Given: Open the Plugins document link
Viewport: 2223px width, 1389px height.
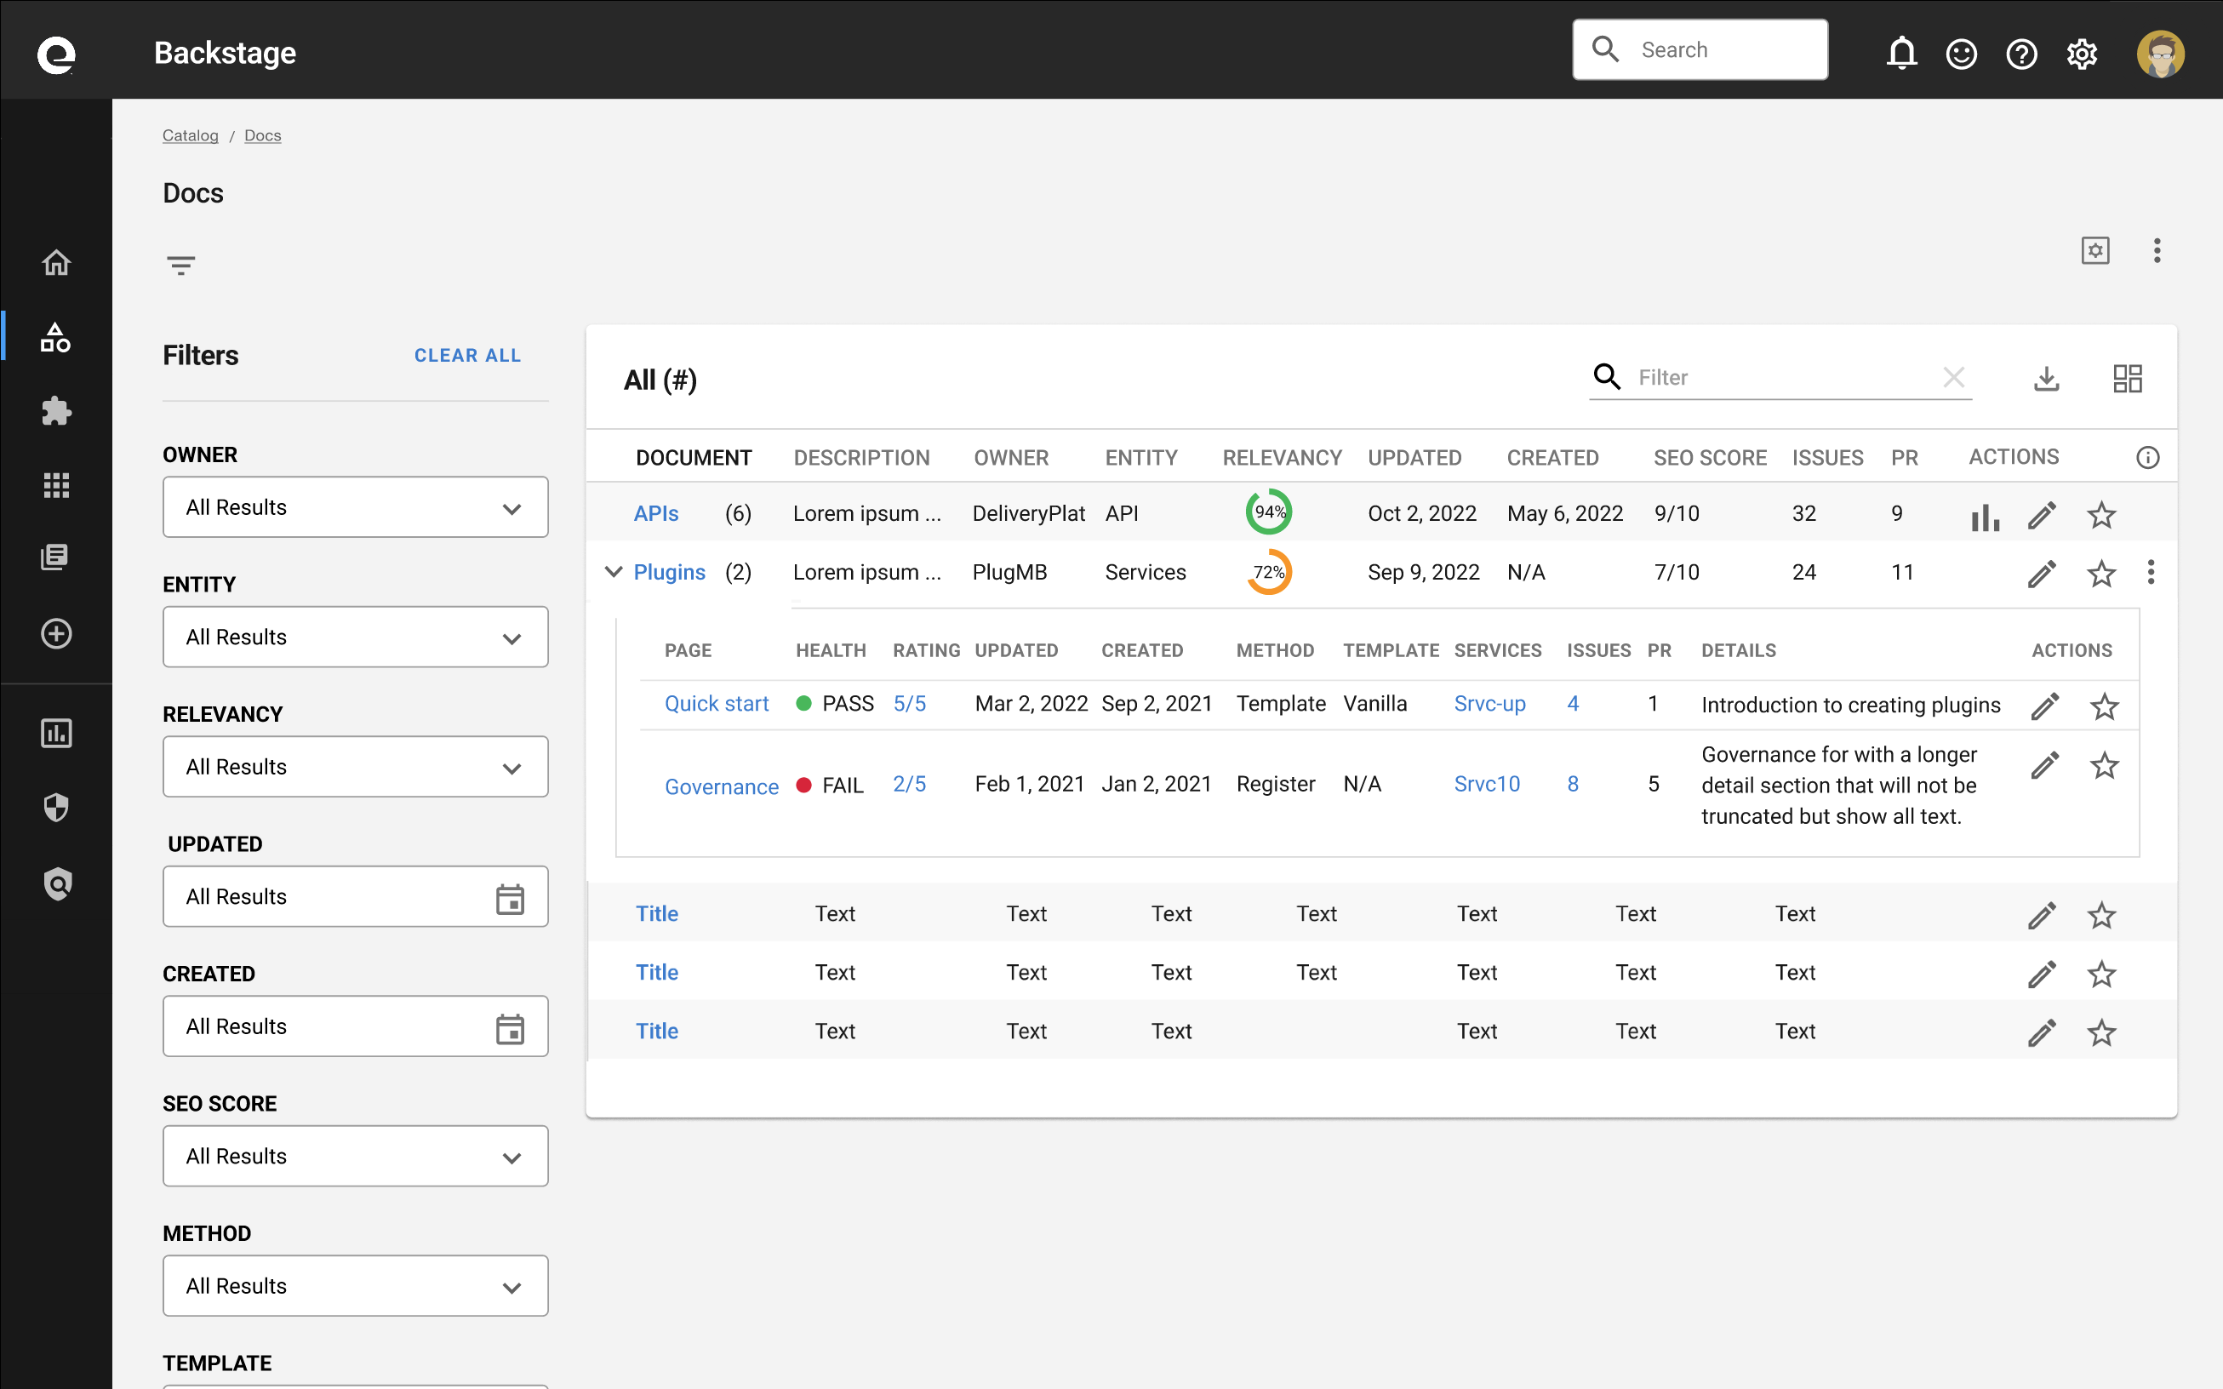Looking at the screenshot, I should pos(670,572).
